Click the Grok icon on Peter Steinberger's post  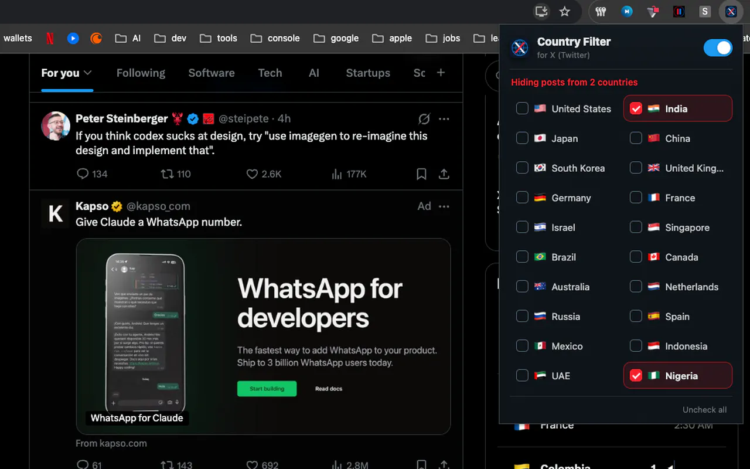424,119
